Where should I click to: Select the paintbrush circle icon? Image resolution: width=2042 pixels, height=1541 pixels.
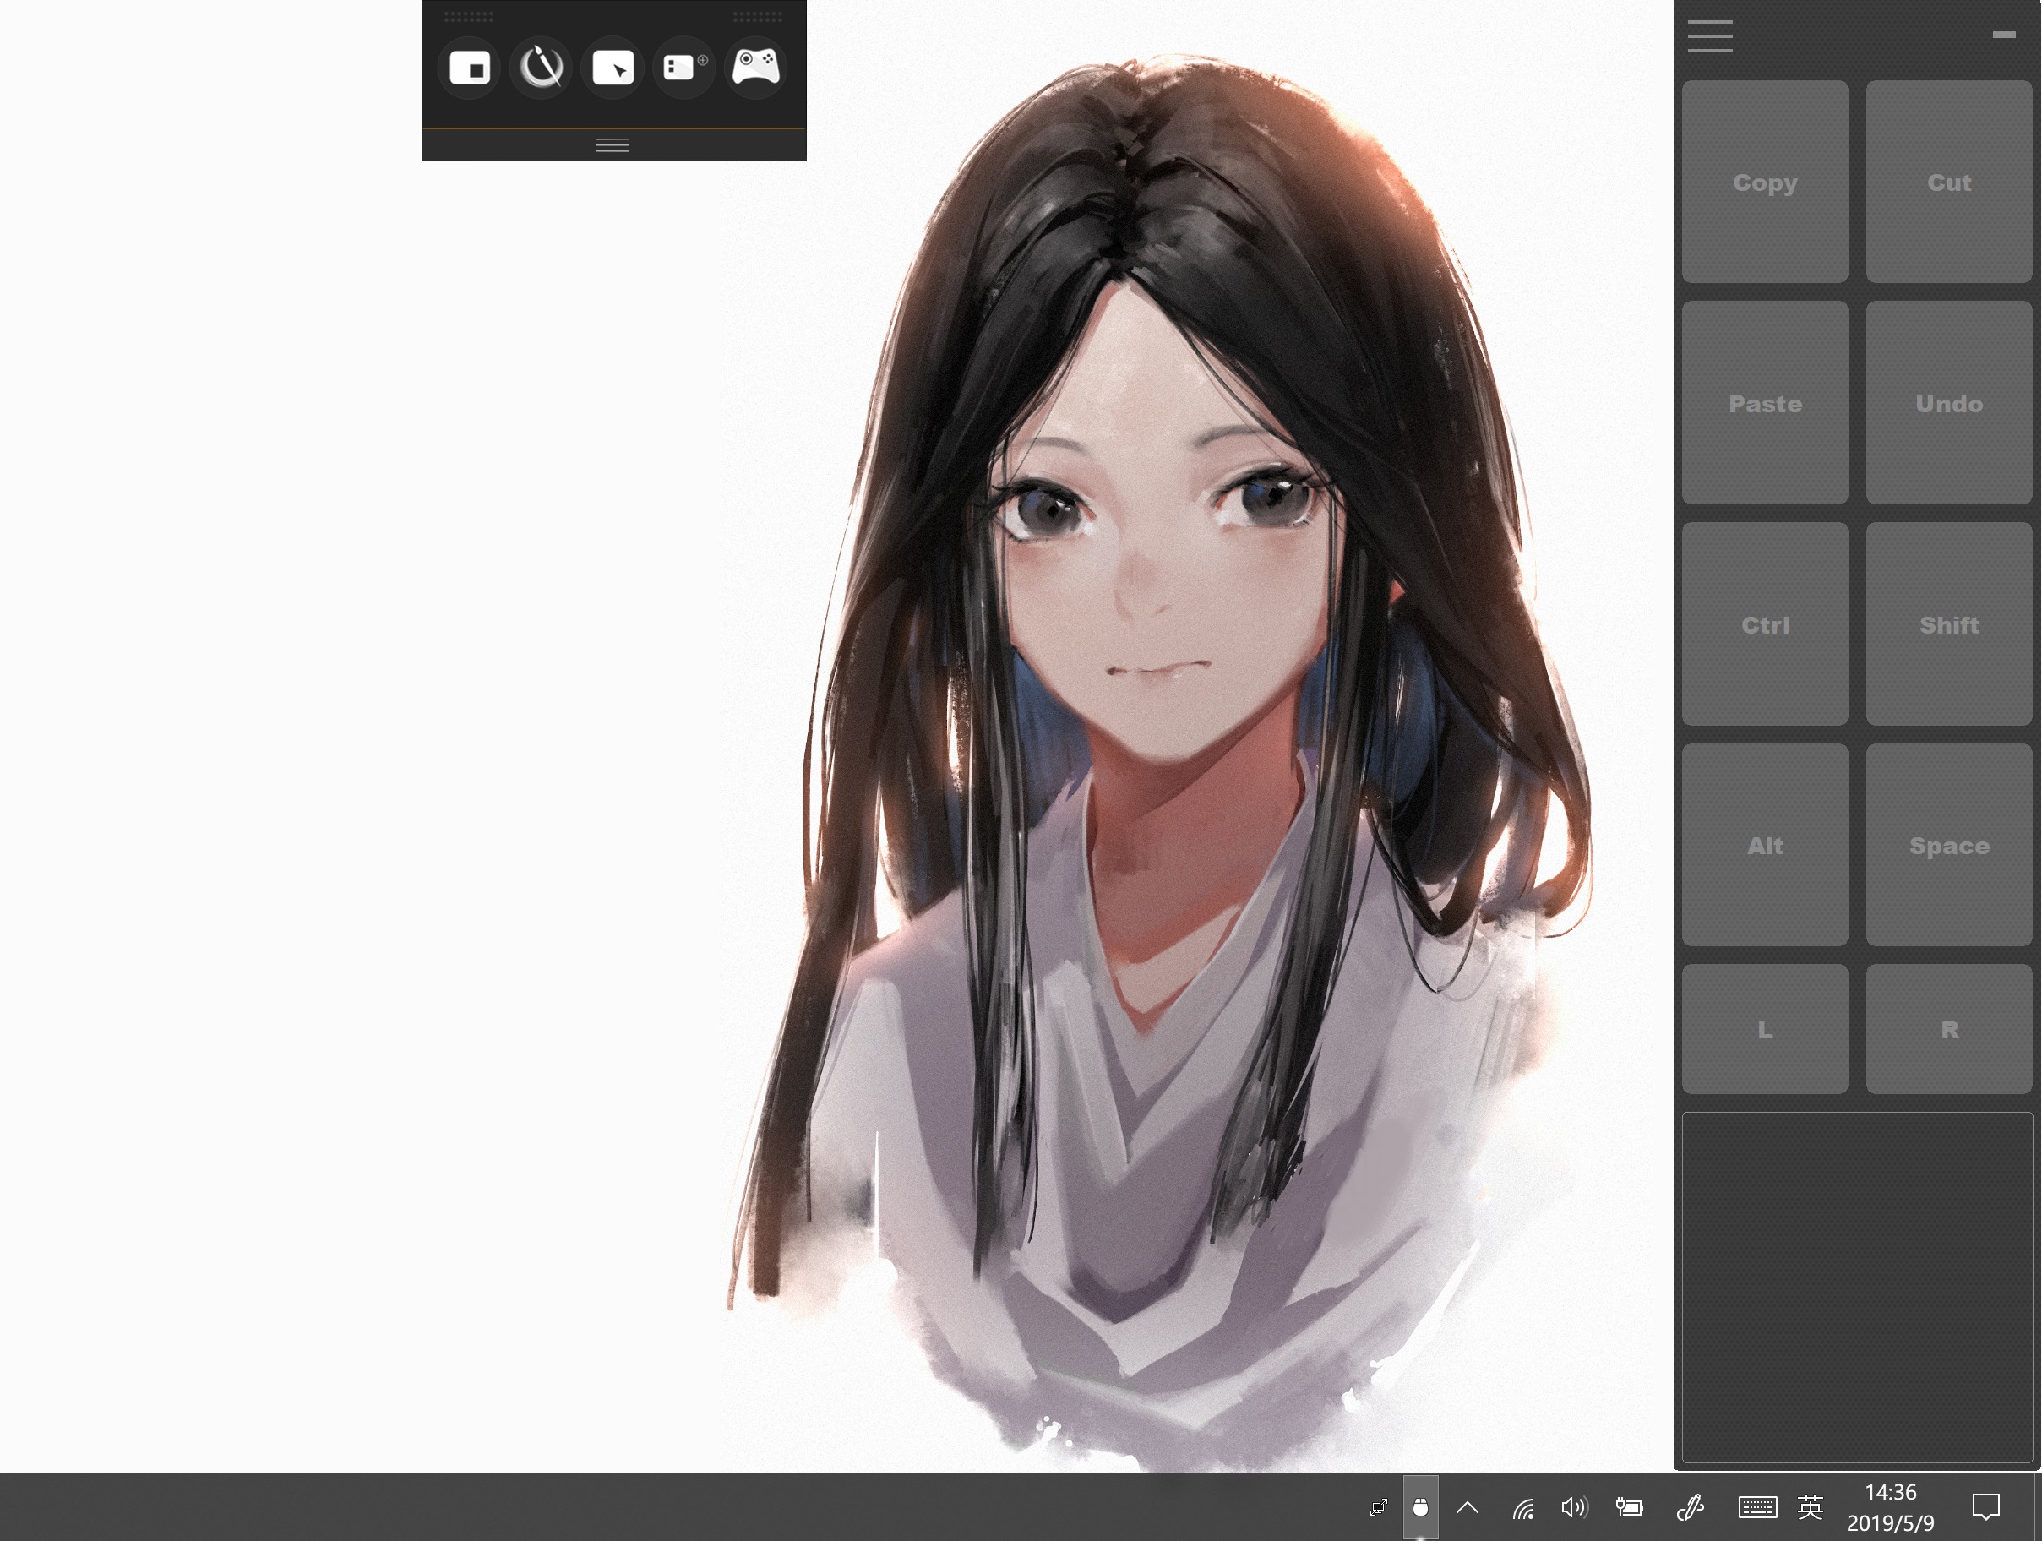tap(542, 68)
